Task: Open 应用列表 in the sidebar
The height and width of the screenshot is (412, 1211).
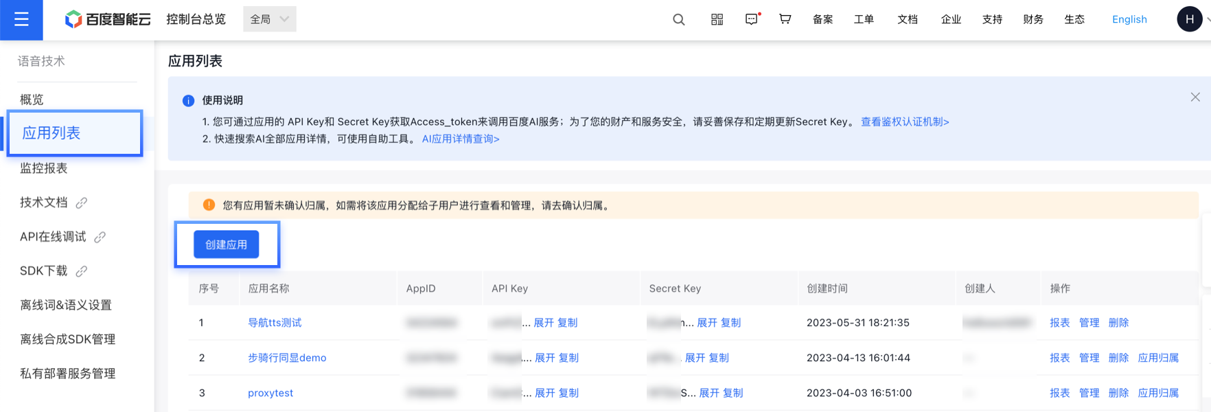Action: [x=51, y=133]
